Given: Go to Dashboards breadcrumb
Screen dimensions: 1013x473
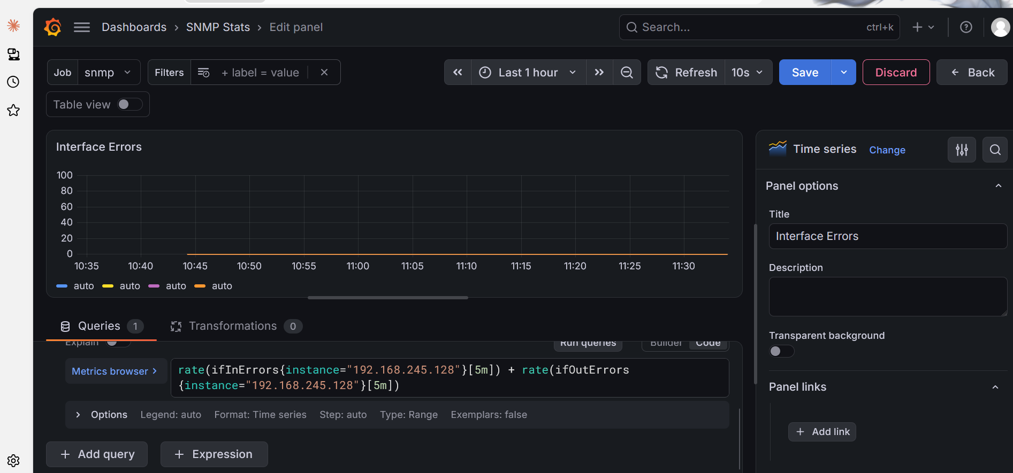Looking at the screenshot, I should point(134,27).
